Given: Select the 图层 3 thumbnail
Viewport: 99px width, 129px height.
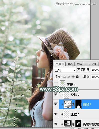Looking at the screenshot, I should pyautogui.click(x=62, y=84).
